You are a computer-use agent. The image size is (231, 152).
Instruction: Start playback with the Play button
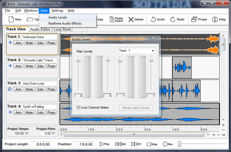coord(105,144)
